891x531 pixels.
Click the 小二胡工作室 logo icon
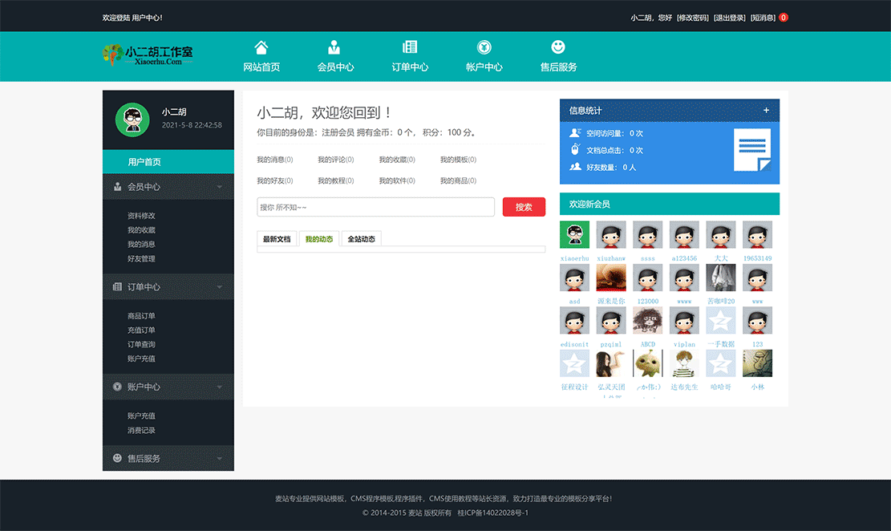[113, 56]
